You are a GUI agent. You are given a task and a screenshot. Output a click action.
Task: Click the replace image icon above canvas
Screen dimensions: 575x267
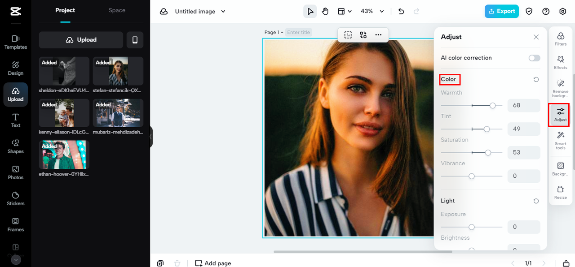363,35
